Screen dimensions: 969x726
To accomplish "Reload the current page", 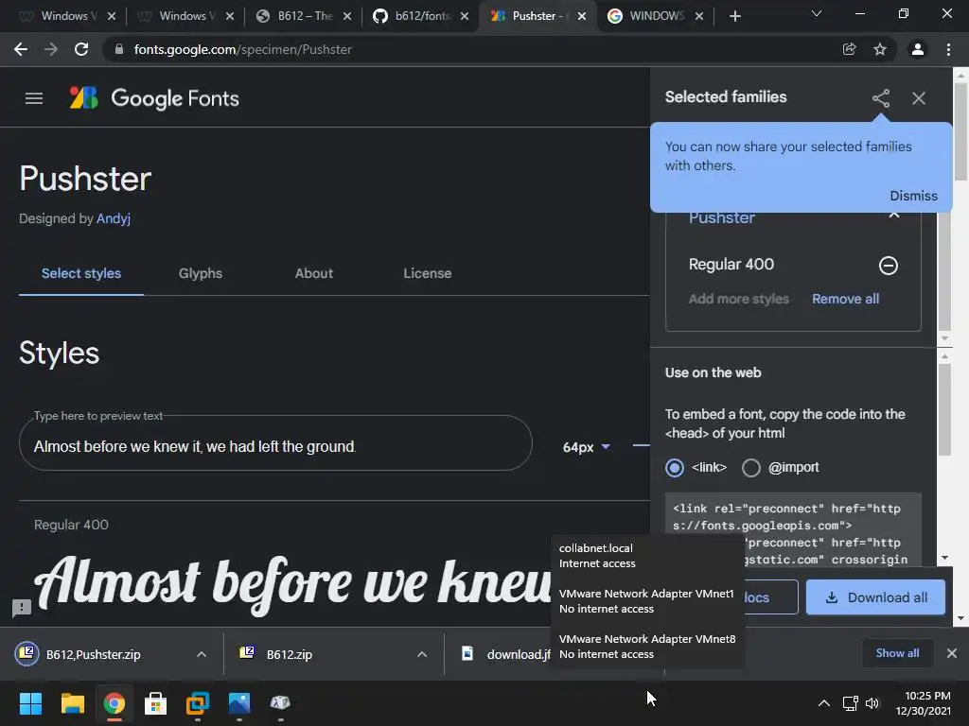I will (x=81, y=49).
